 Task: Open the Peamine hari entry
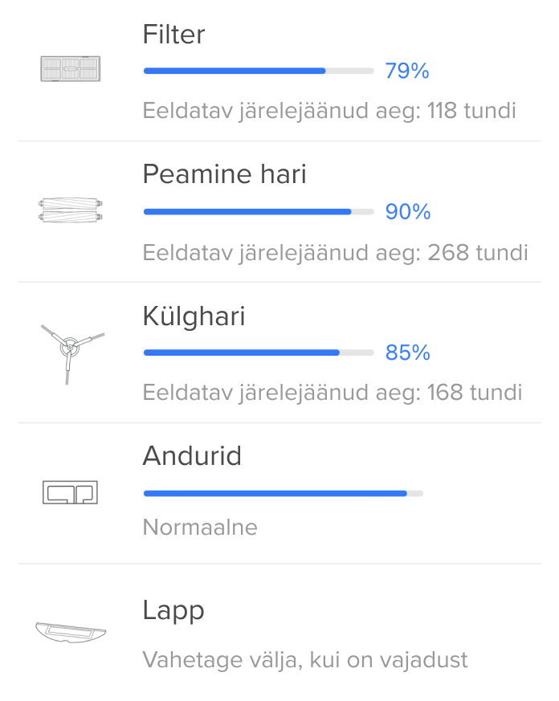pyautogui.click(x=224, y=174)
